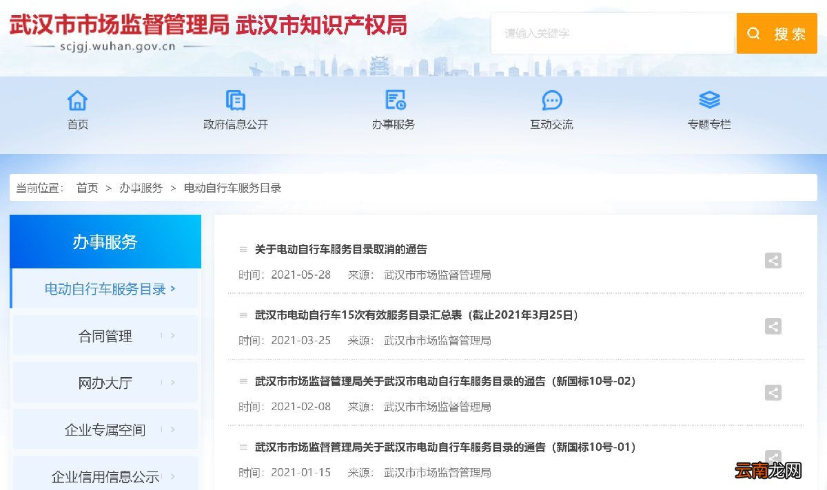Click the date 2021-05-28
The height and width of the screenshot is (490, 827).
[x=300, y=275]
